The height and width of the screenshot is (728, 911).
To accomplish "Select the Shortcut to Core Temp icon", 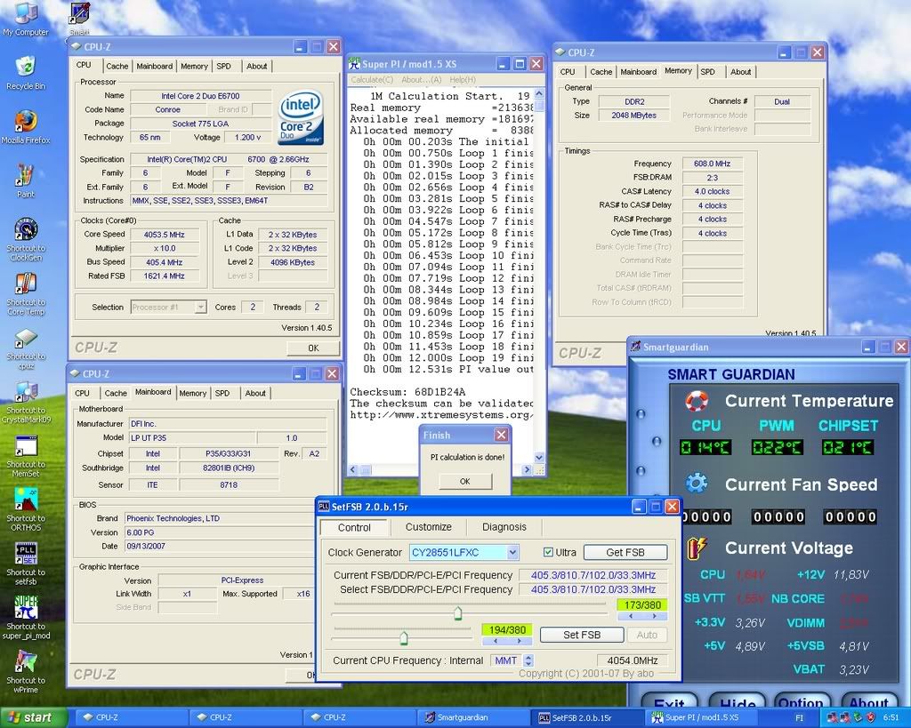I will (x=26, y=293).
